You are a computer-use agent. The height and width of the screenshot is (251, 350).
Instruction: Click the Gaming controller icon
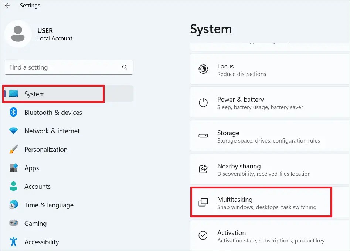(x=13, y=224)
